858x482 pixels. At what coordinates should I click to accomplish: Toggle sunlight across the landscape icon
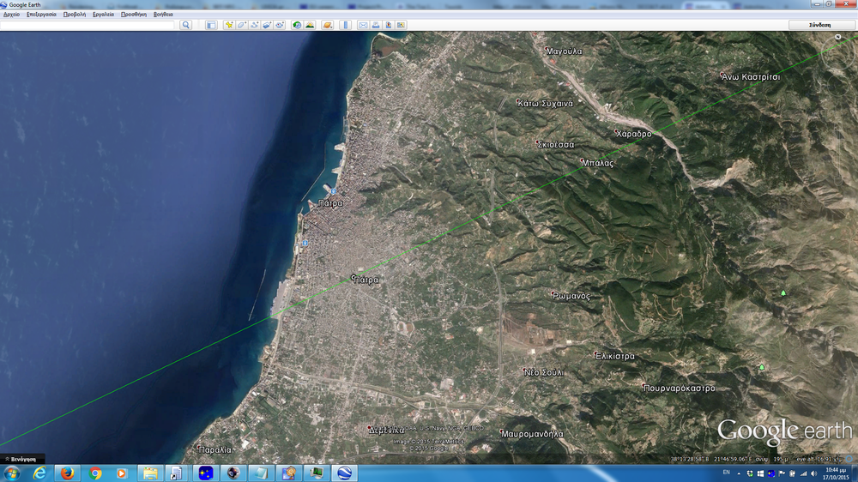(x=310, y=25)
